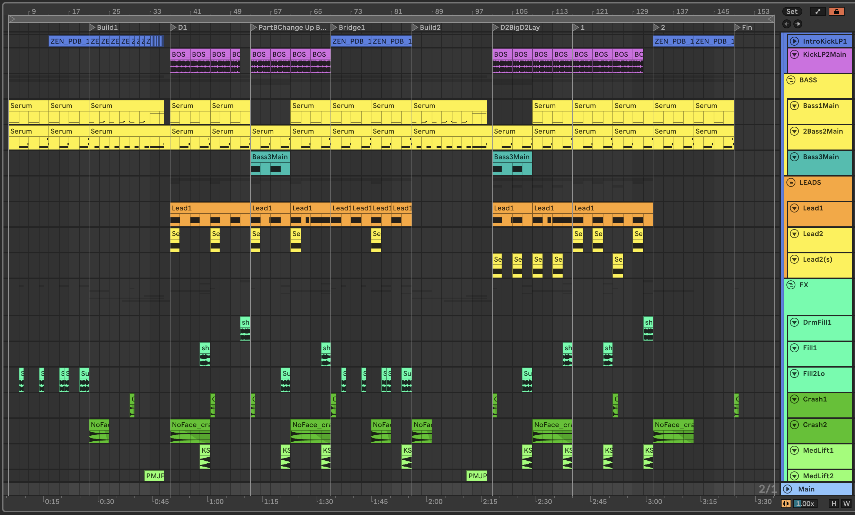Toggle the automation mode button

[x=818, y=11]
